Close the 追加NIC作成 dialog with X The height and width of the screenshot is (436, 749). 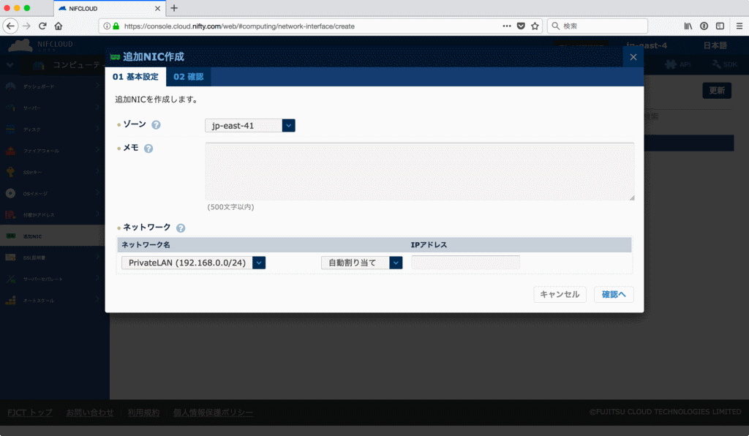click(x=633, y=57)
